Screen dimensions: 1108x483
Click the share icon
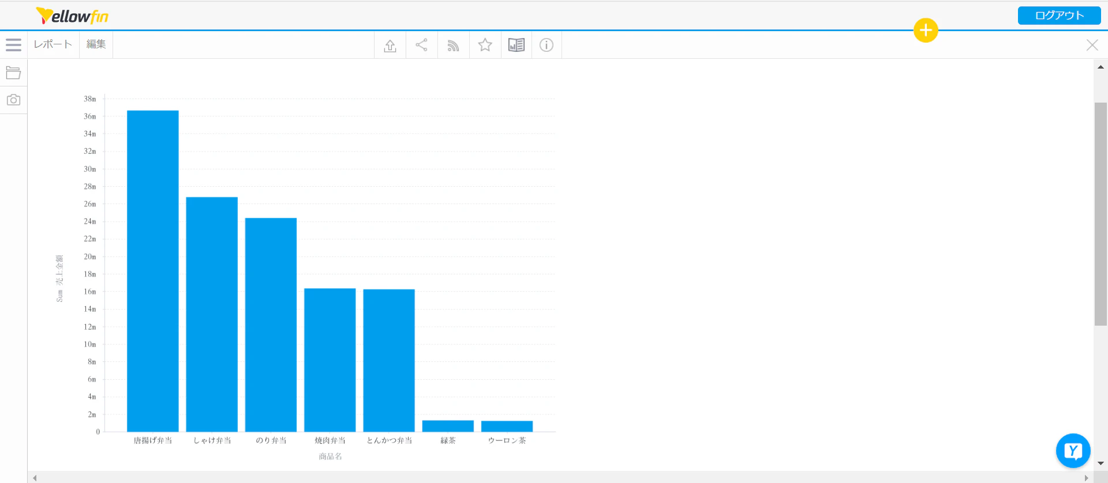click(421, 45)
